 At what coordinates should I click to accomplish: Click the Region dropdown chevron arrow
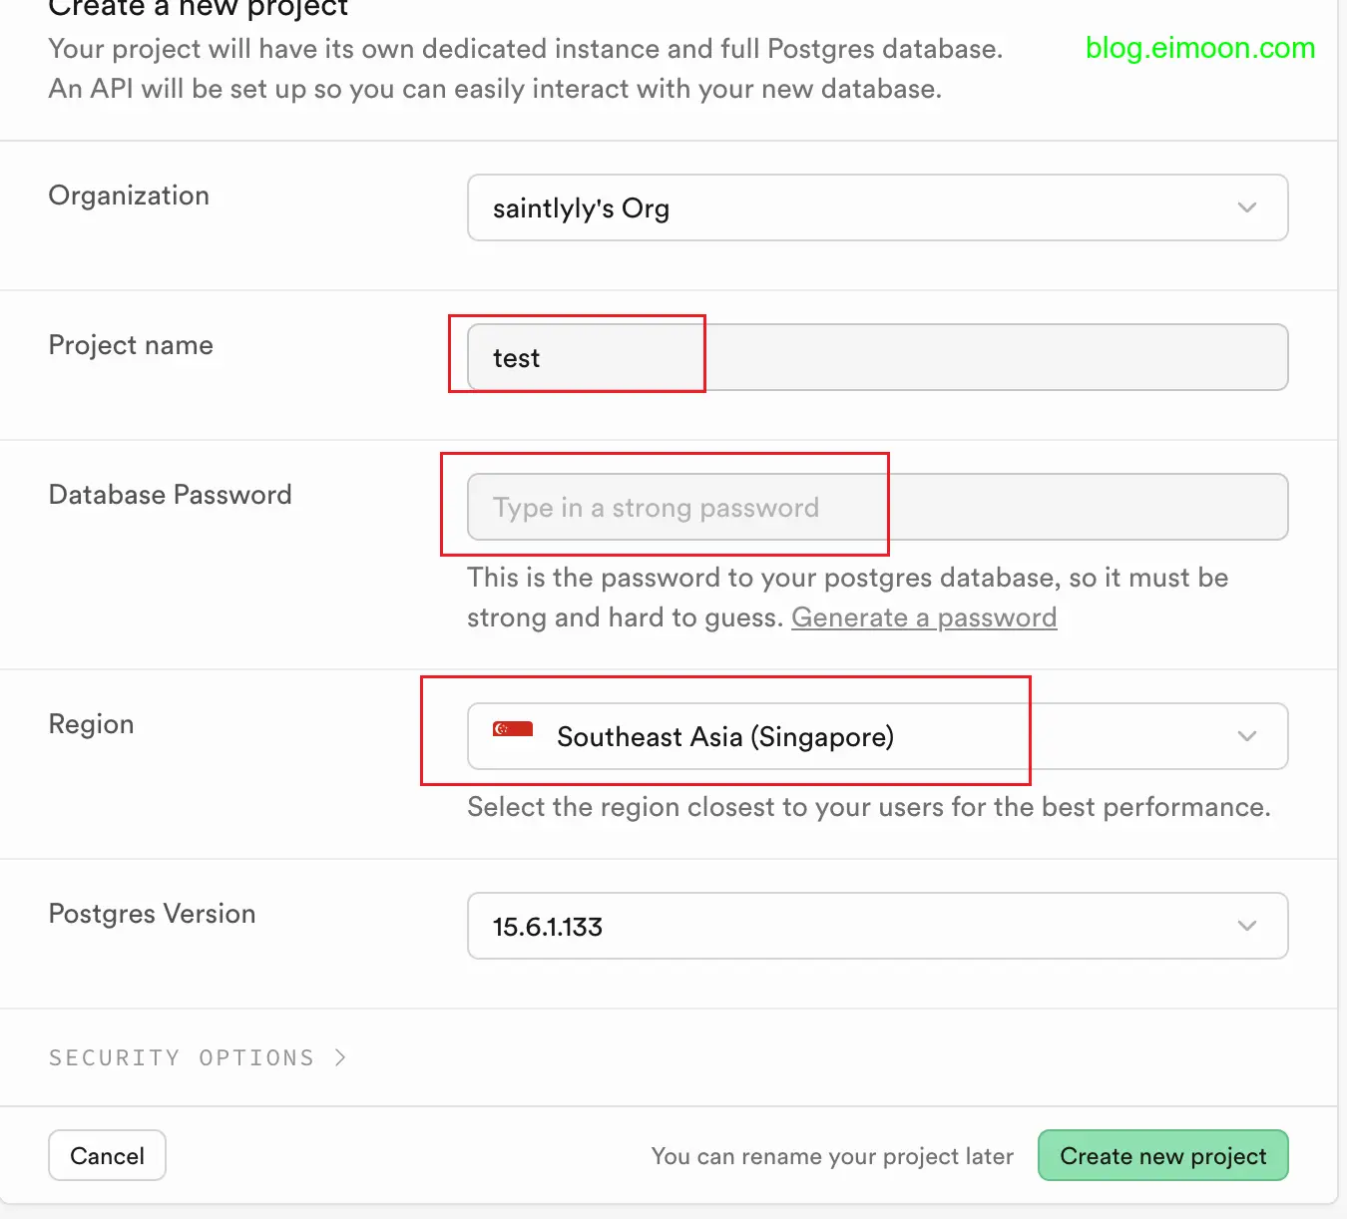pyautogui.click(x=1246, y=736)
